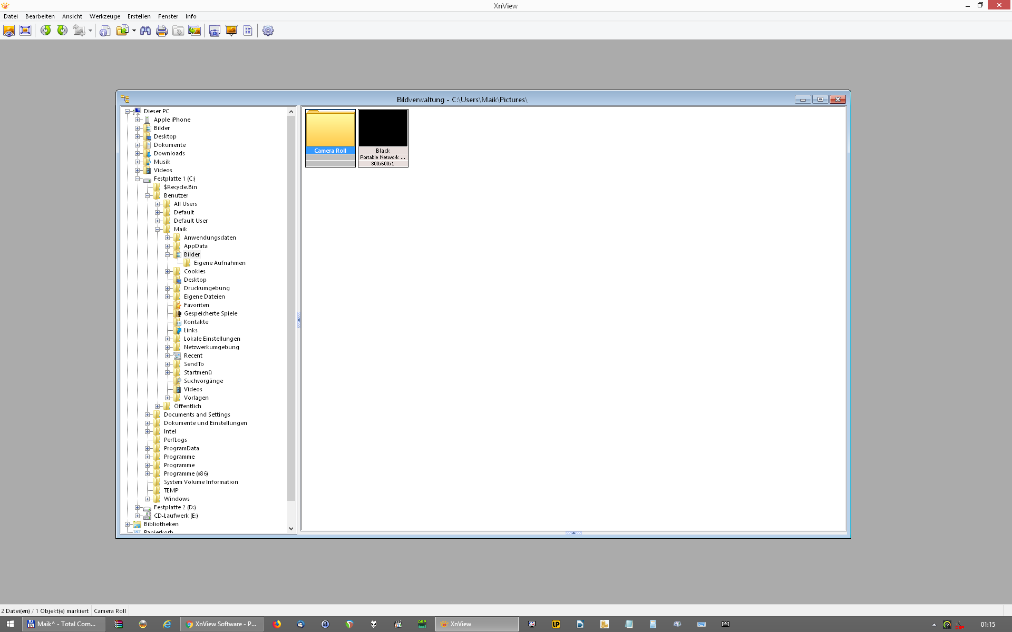The image size is (1012, 632).
Task: Click the rotate left icon
Action: pos(46,31)
